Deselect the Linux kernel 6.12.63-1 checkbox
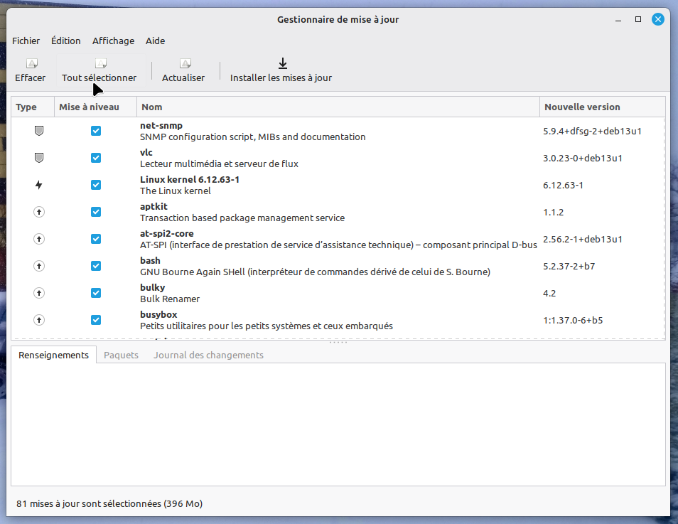Screen dimensions: 678x524 click(x=96, y=185)
